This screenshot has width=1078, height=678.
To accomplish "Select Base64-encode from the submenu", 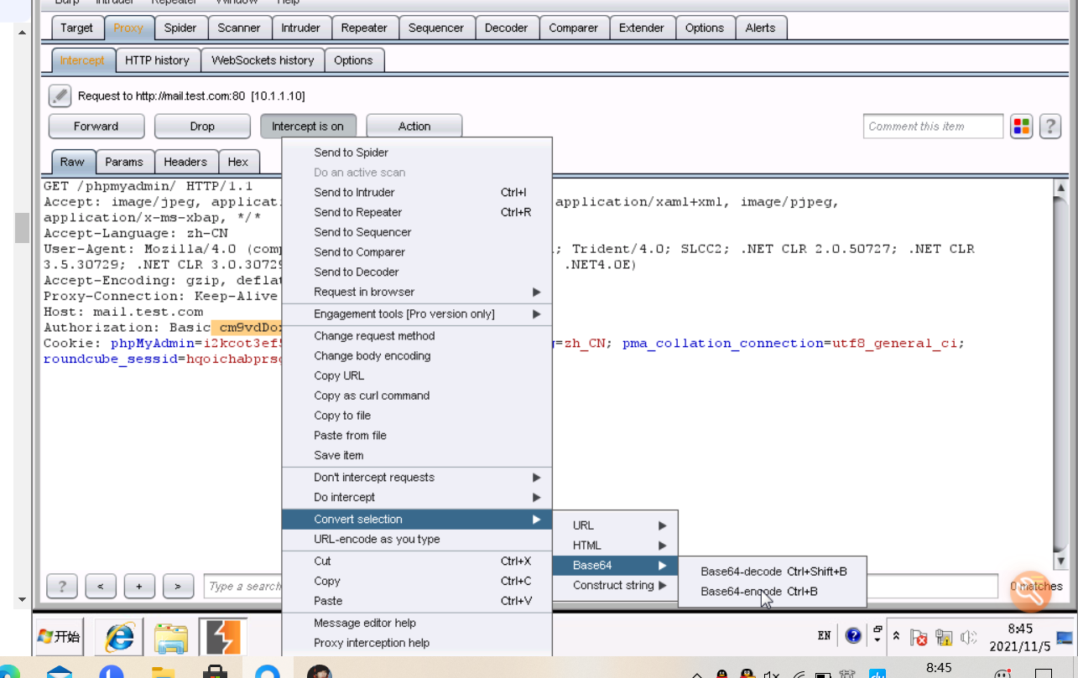I will [x=772, y=592].
